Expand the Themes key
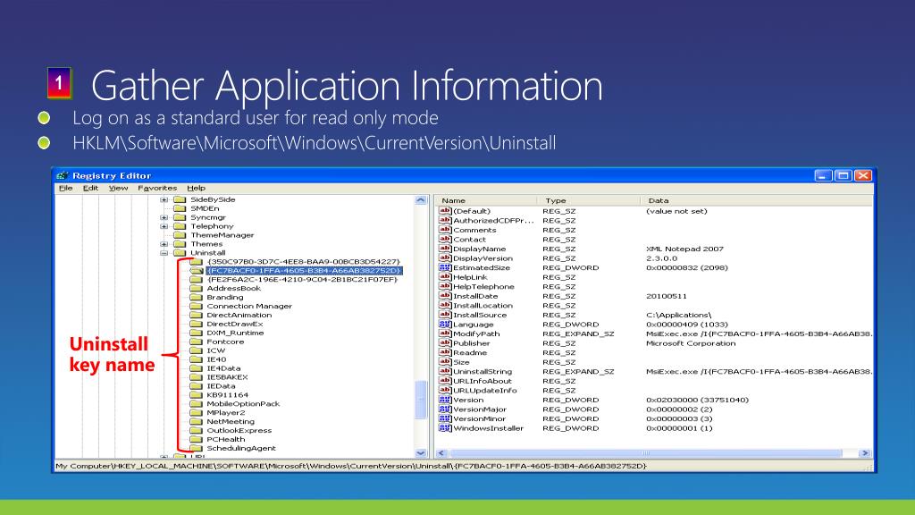Image resolution: width=915 pixels, height=515 pixels. [x=164, y=244]
